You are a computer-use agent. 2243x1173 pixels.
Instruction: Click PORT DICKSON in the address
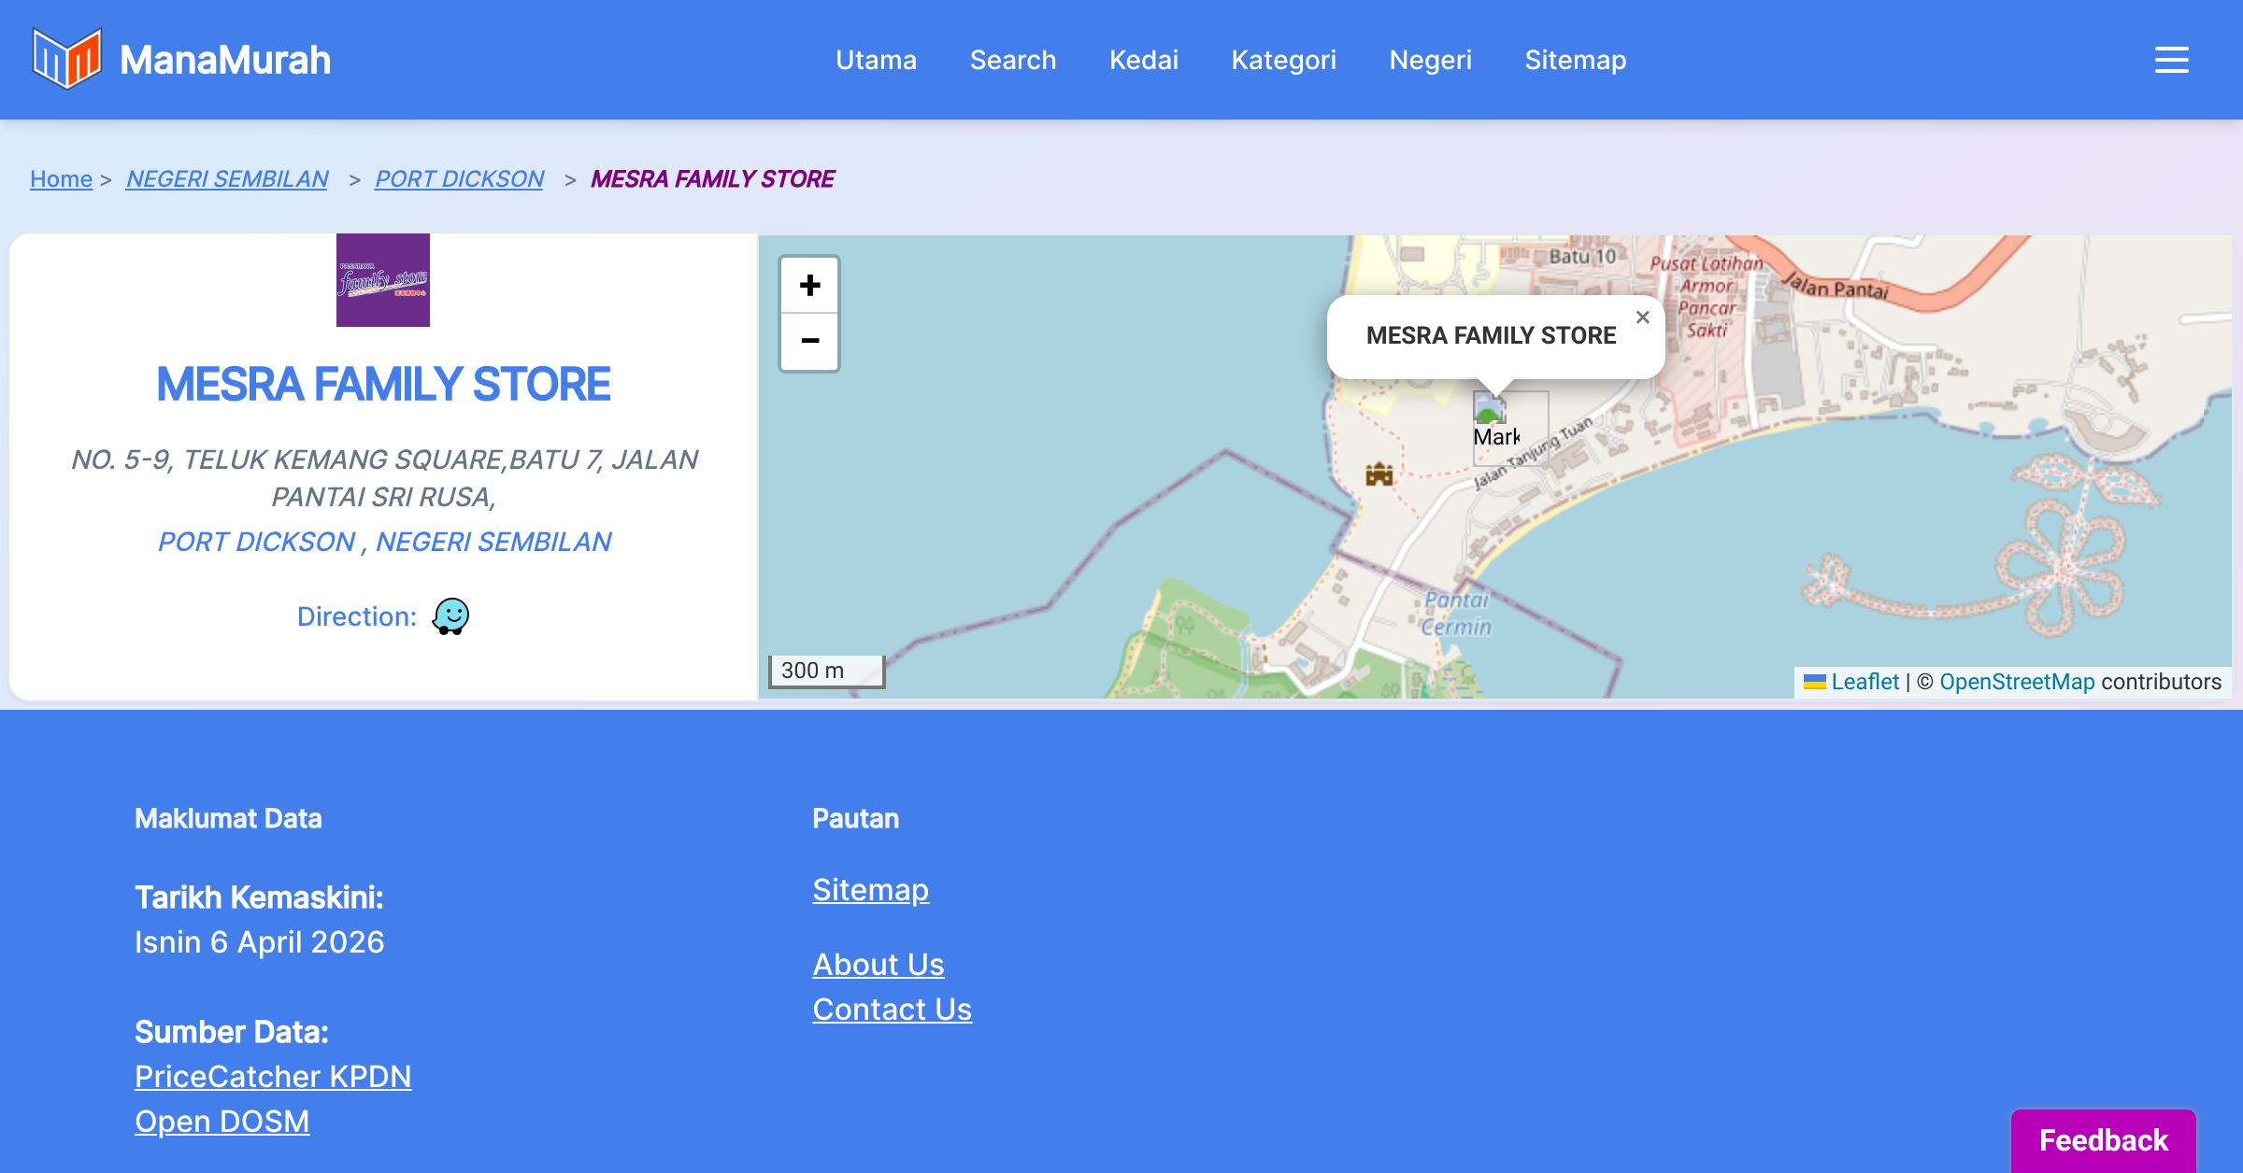pos(257,542)
